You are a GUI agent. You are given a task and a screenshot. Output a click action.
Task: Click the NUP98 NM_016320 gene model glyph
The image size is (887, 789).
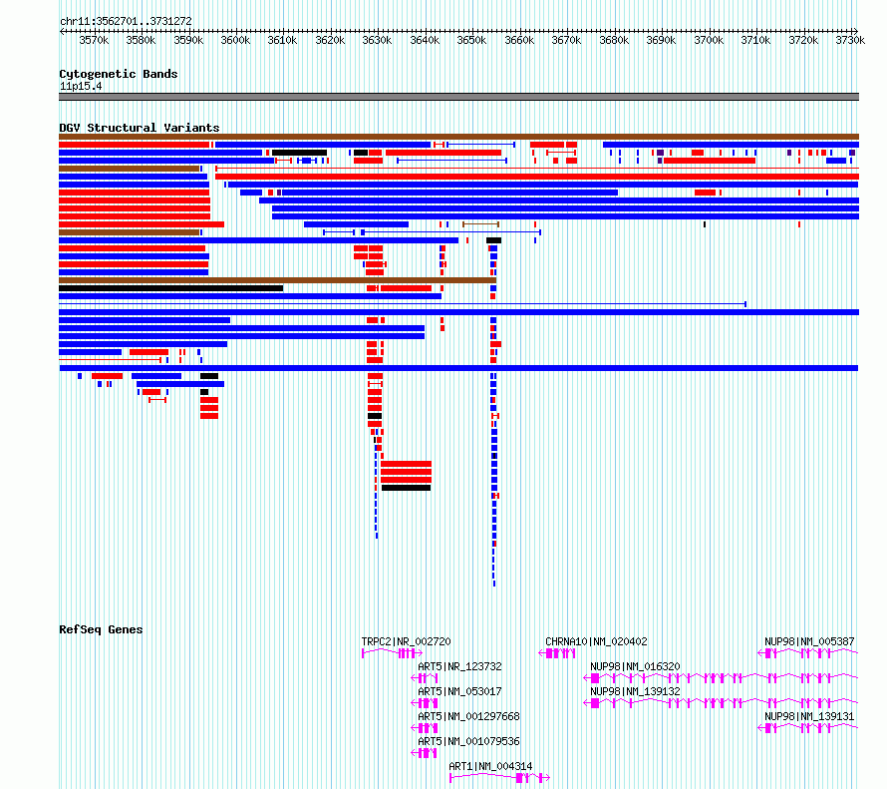pos(721,678)
